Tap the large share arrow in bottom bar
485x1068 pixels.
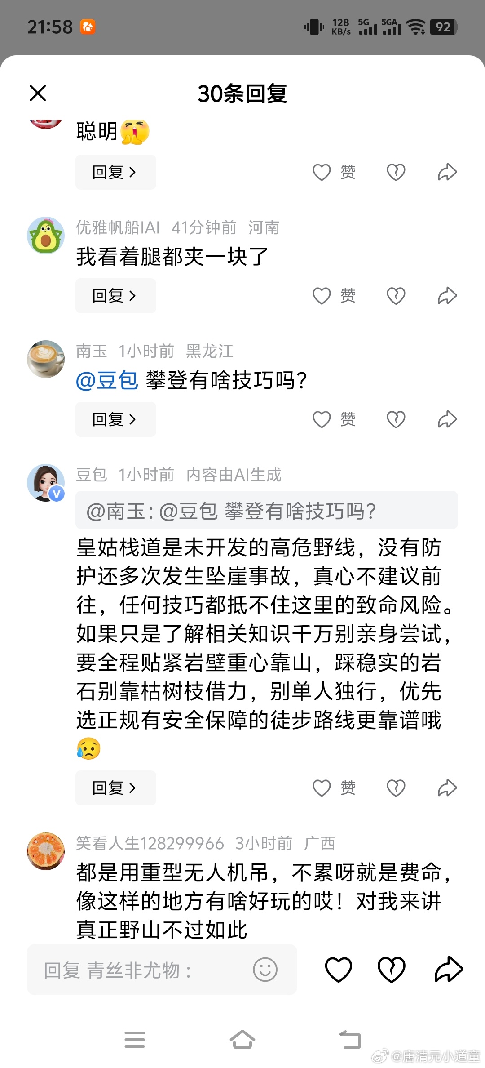(x=449, y=970)
